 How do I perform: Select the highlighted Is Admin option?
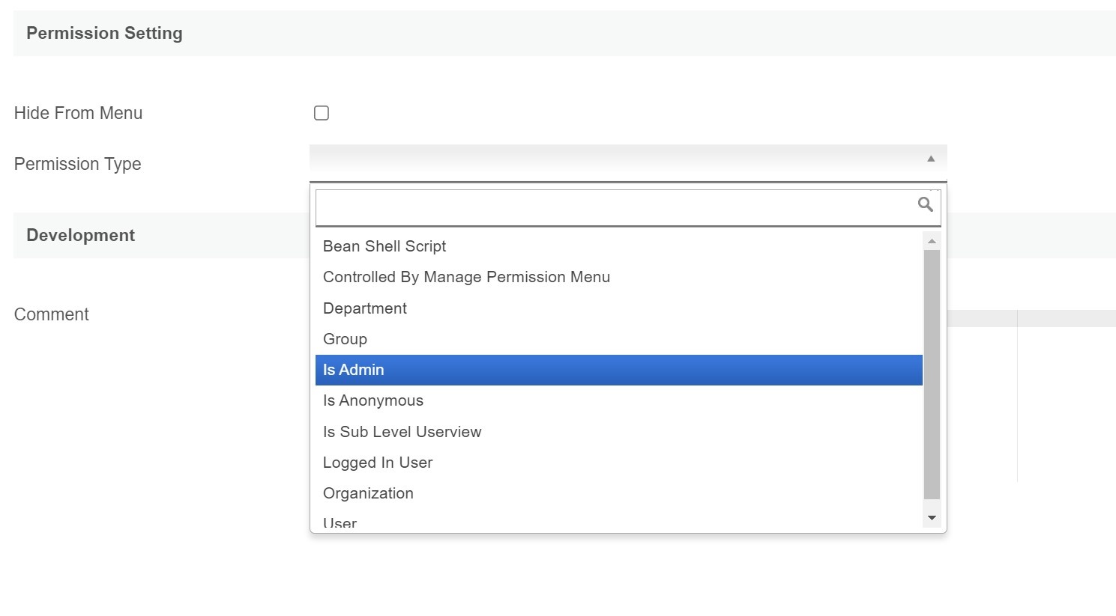pos(354,370)
